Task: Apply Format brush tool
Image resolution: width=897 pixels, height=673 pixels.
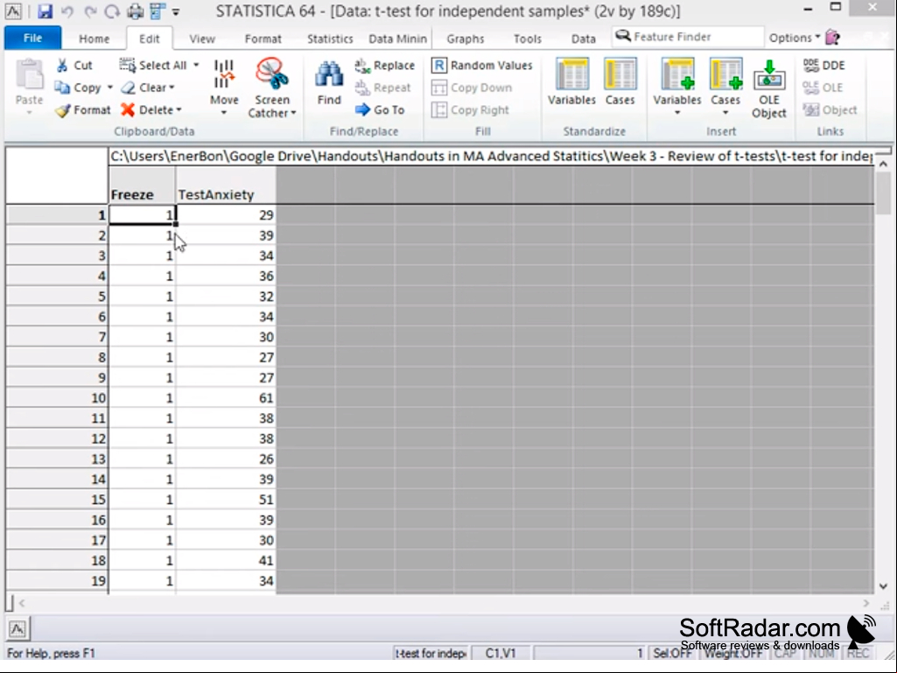Action: (62, 110)
